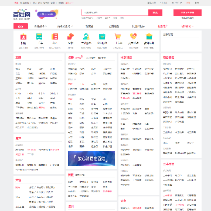Image resolution: width=211 pixels, height=211 pixels.
Task: Click the teal briefcase category icon
Action: click(102, 36)
